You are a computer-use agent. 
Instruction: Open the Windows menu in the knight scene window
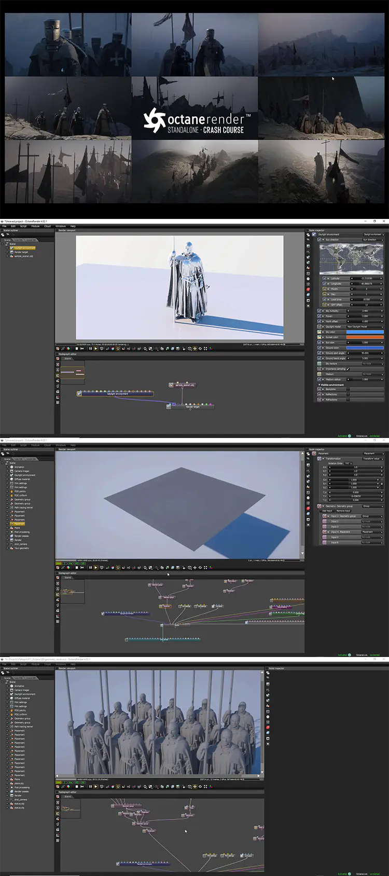point(61,226)
